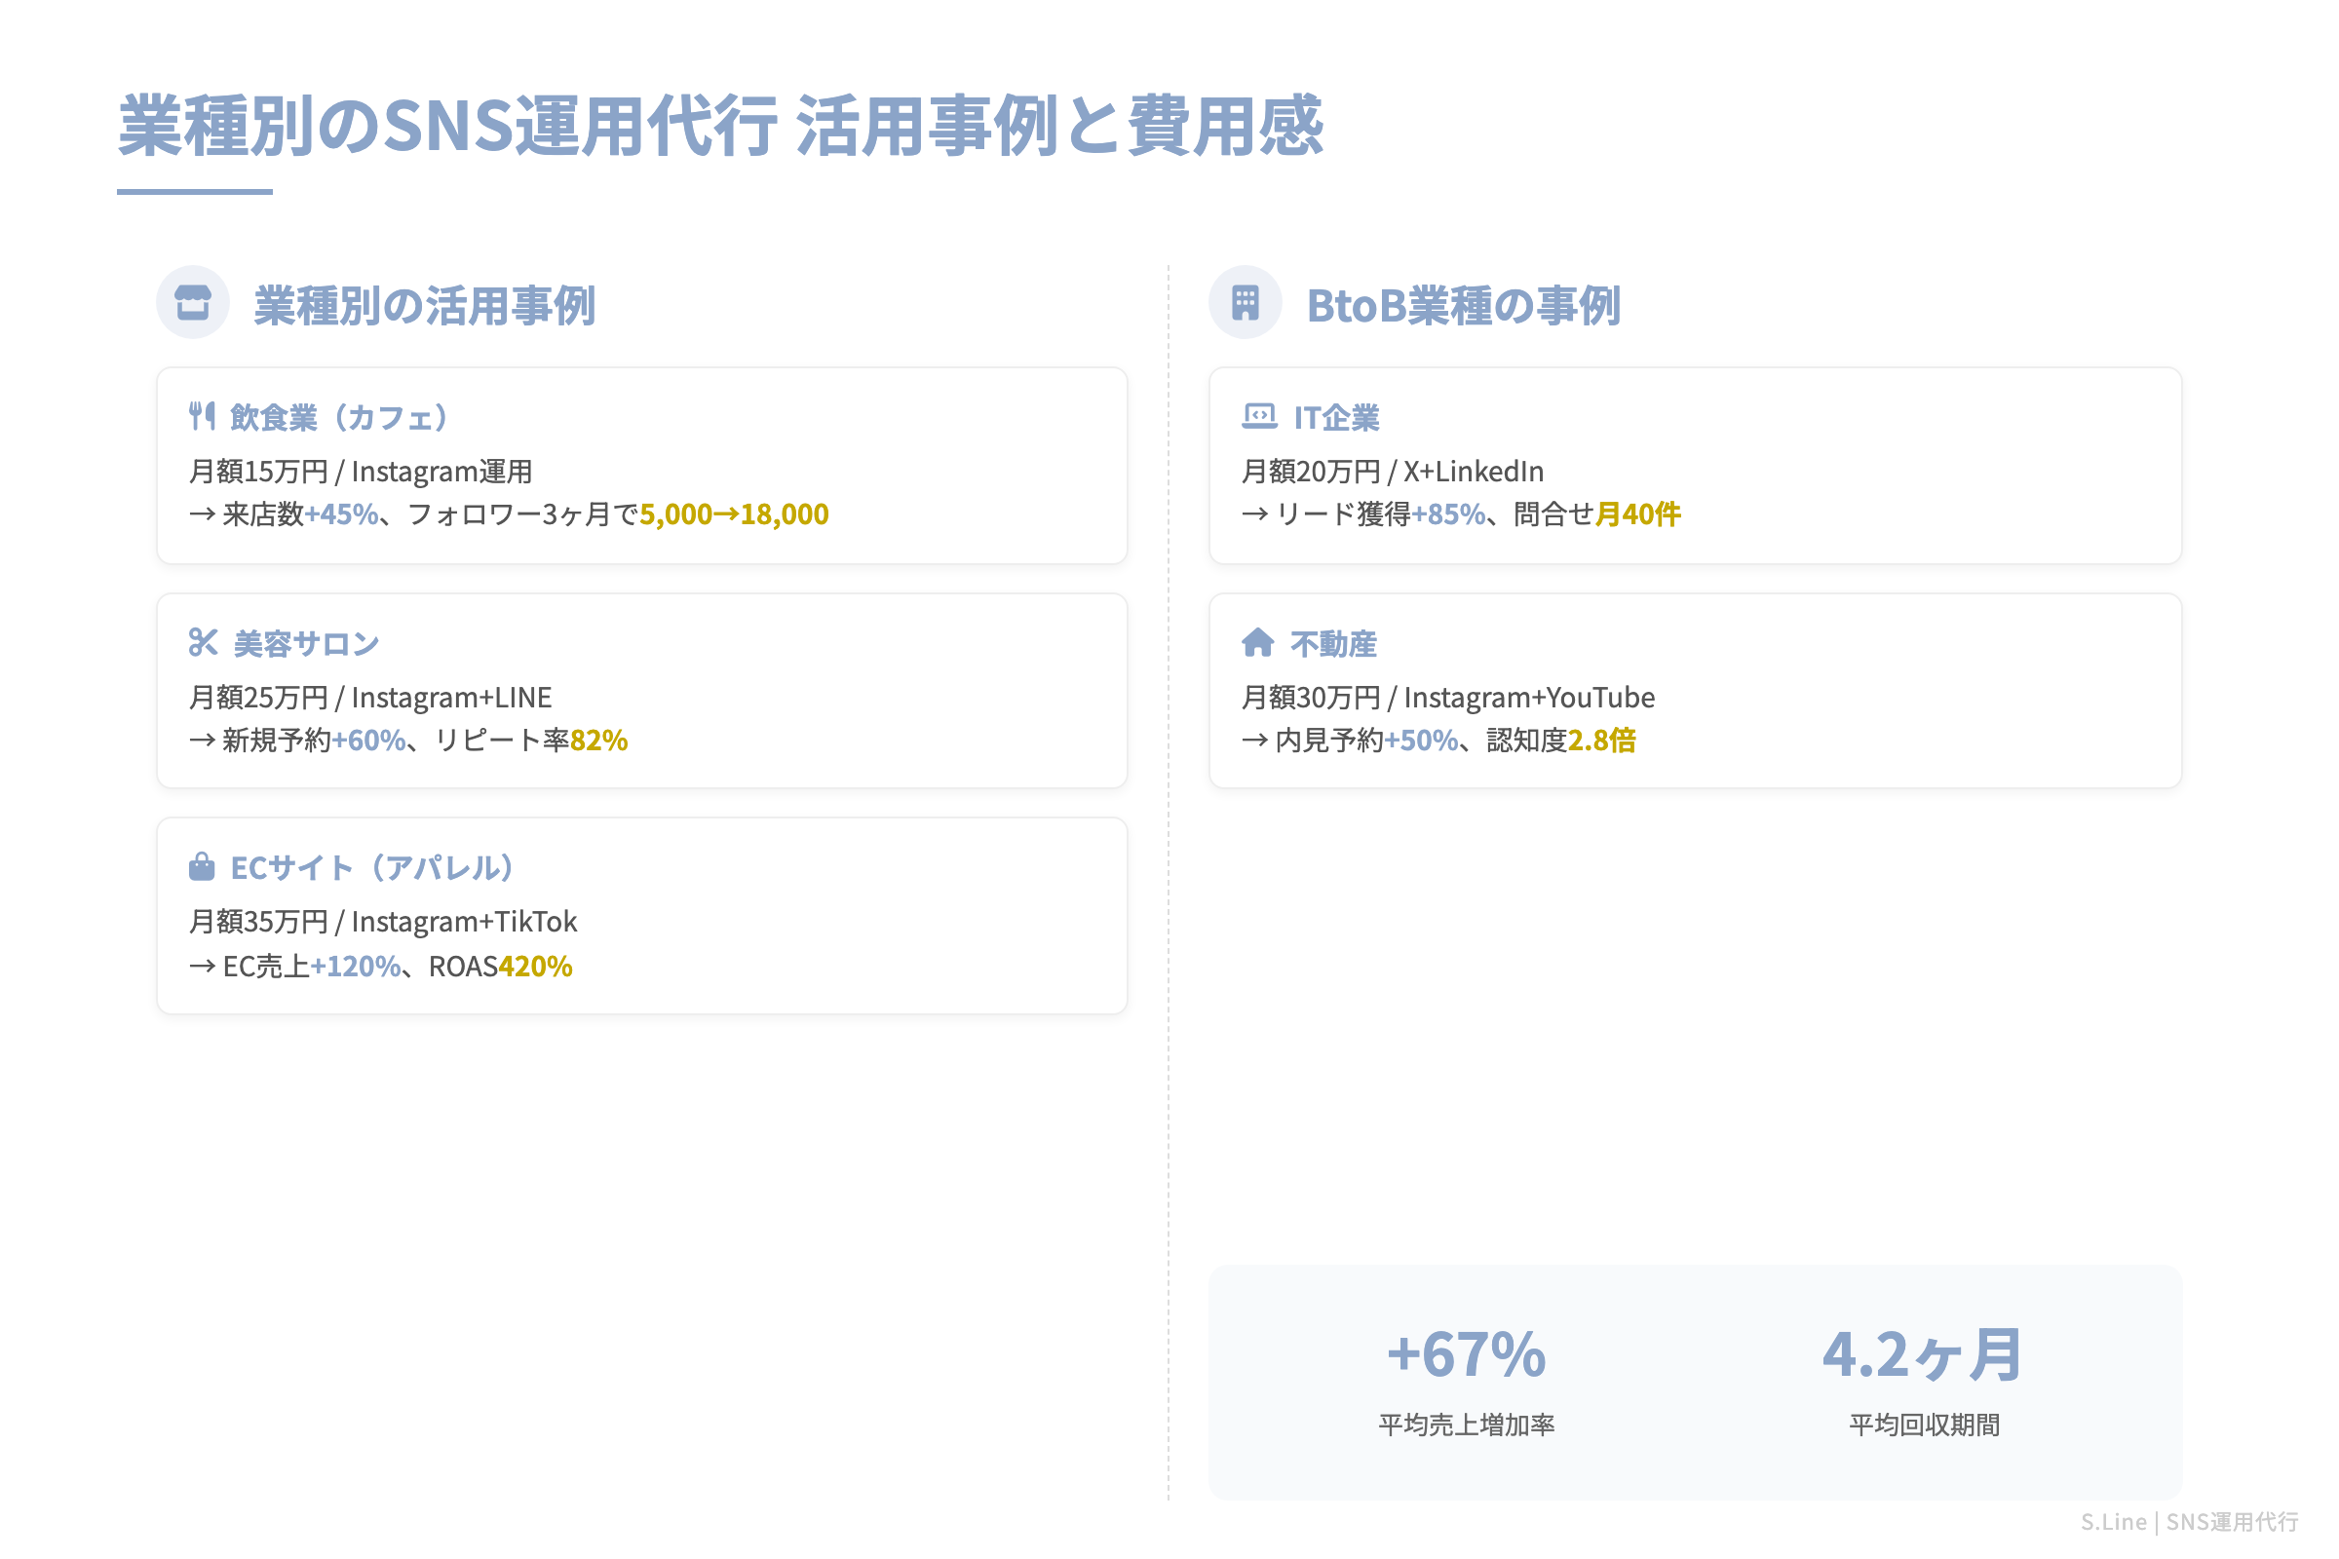Click the shopping bag icon on ECサイト card

click(202, 866)
